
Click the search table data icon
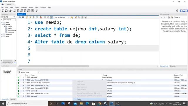(33, 11)
